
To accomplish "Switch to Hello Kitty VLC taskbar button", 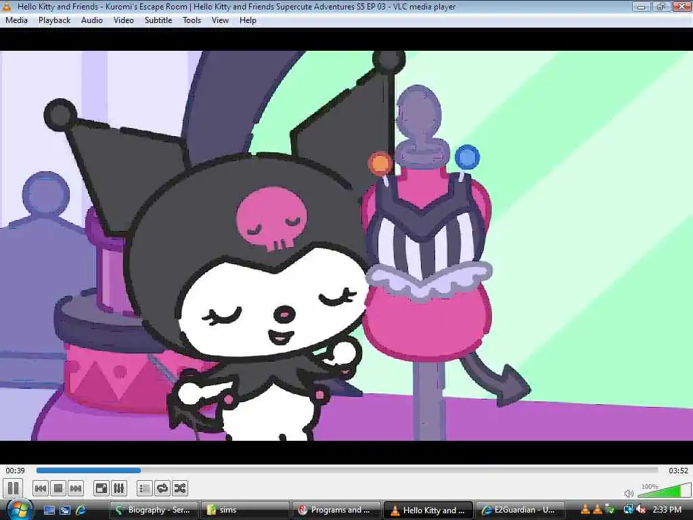I will tap(428, 510).
